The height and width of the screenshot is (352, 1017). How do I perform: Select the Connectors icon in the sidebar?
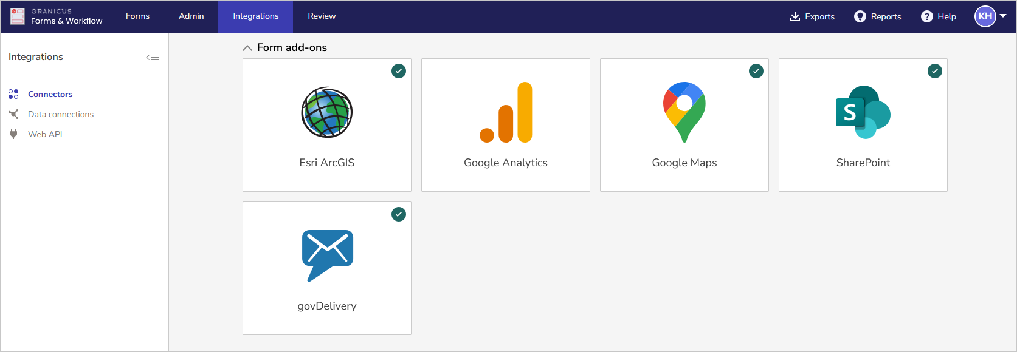pos(13,94)
